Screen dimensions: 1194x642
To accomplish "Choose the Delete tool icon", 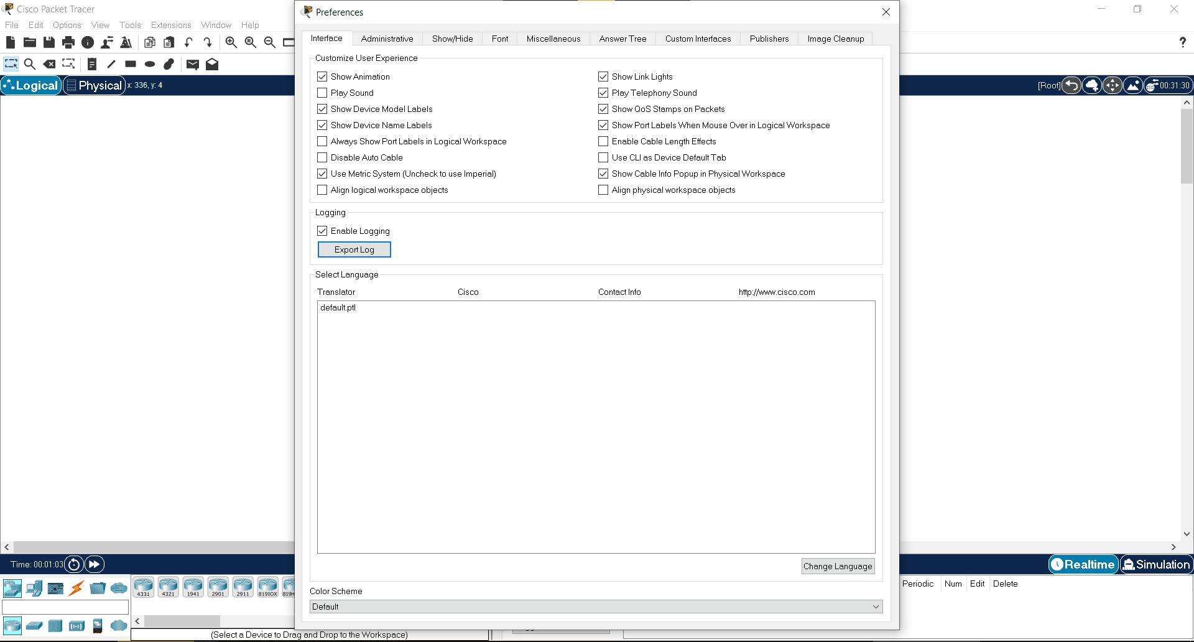I will (x=49, y=64).
